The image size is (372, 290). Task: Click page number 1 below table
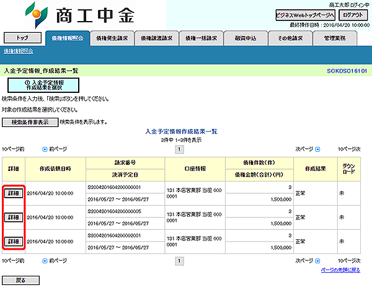click(x=179, y=261)
